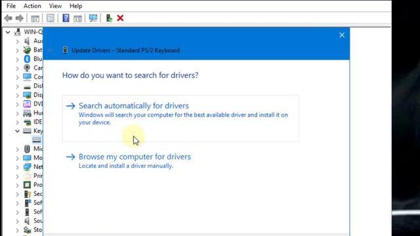Click the Scan for hardware changes icon
The image size is (420, 236).
[93, 18]
